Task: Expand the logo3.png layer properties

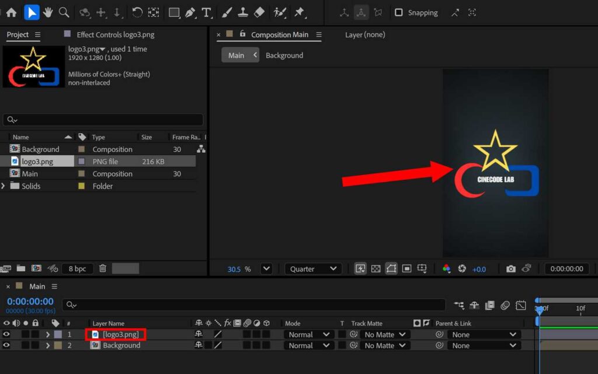Action: click(48, 335)
